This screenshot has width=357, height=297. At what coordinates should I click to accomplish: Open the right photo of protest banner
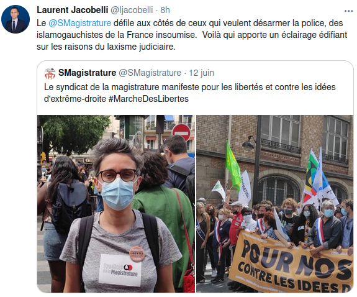[x=275, y=204]
